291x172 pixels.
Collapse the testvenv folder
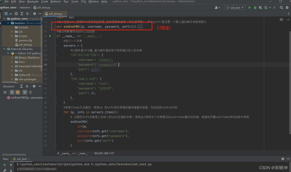pos(8,23)
